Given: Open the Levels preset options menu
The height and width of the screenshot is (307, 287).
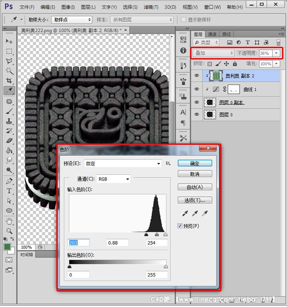Looking at the screenshot, I should (x=168, y=163).
